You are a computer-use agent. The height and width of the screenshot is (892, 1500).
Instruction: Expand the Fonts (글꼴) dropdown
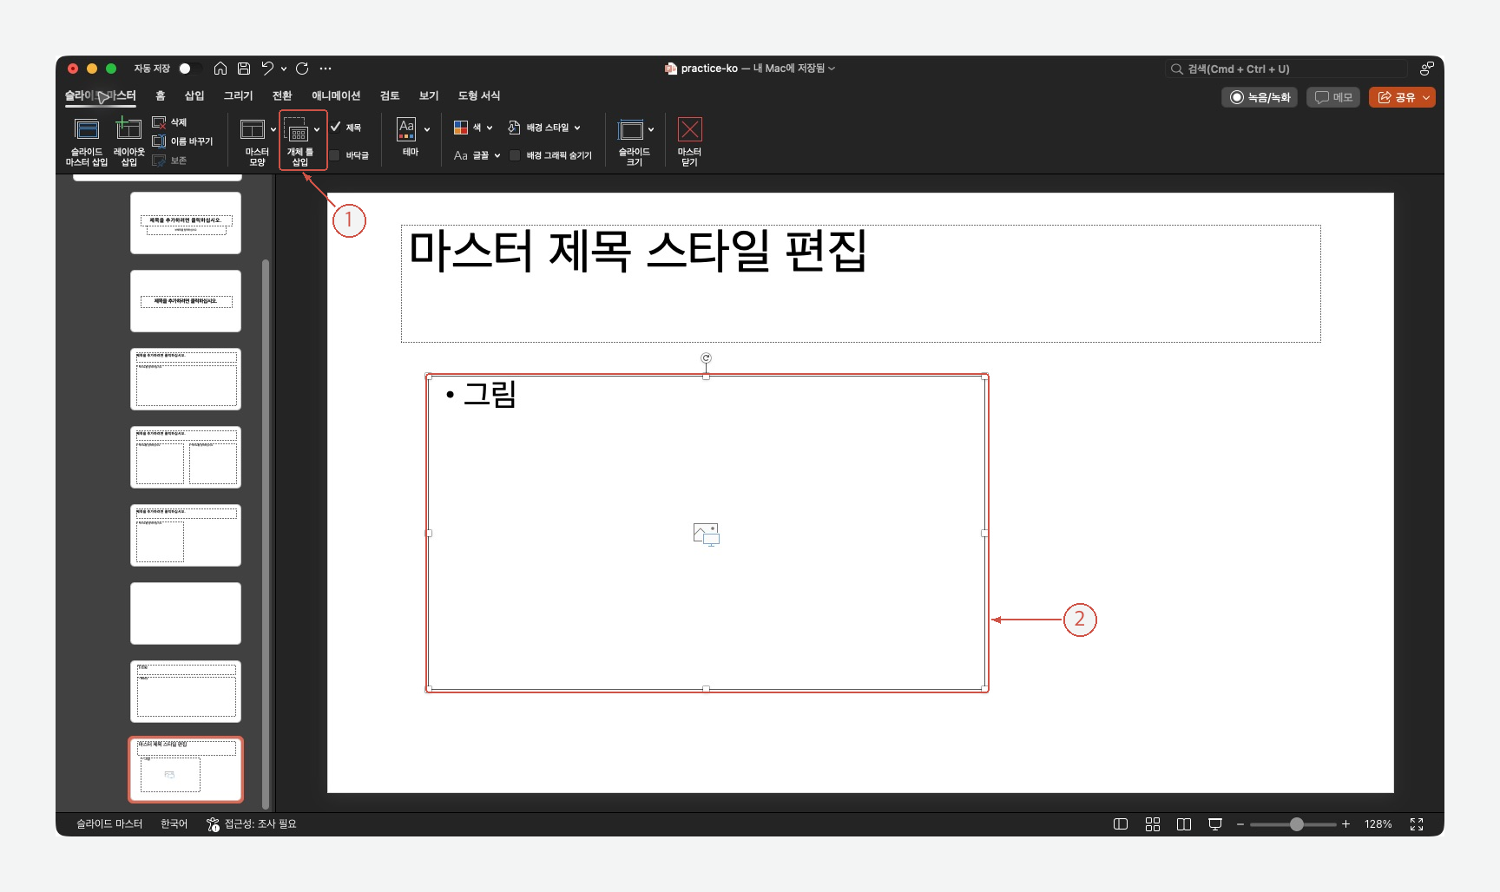pyautogui.click(x=497, y=155)
